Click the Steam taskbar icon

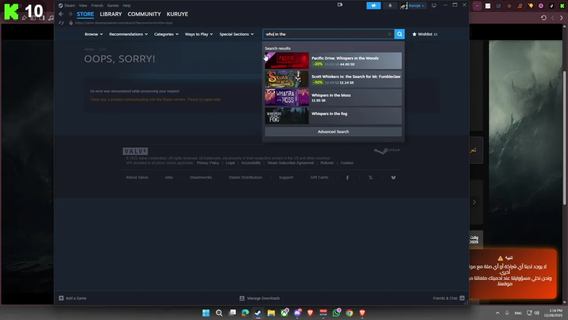(x=258, y=313)
